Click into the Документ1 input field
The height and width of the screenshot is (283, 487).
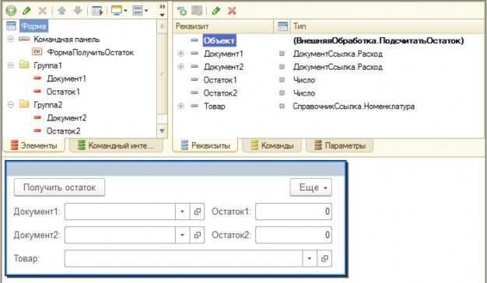click(x=120, y=211)
